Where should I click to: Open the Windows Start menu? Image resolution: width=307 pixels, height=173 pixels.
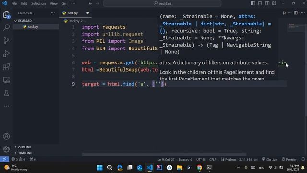(100, 168)
